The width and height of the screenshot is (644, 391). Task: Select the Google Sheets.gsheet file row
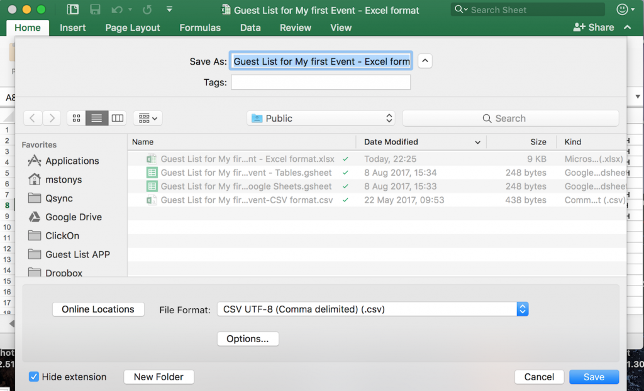377,186
